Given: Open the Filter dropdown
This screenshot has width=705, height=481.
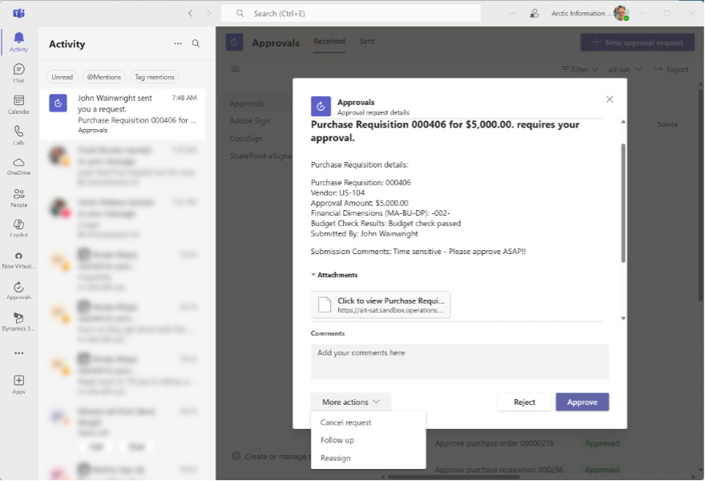Looking at the screenshot, I should pyautogui.click(x=578, y=70).
